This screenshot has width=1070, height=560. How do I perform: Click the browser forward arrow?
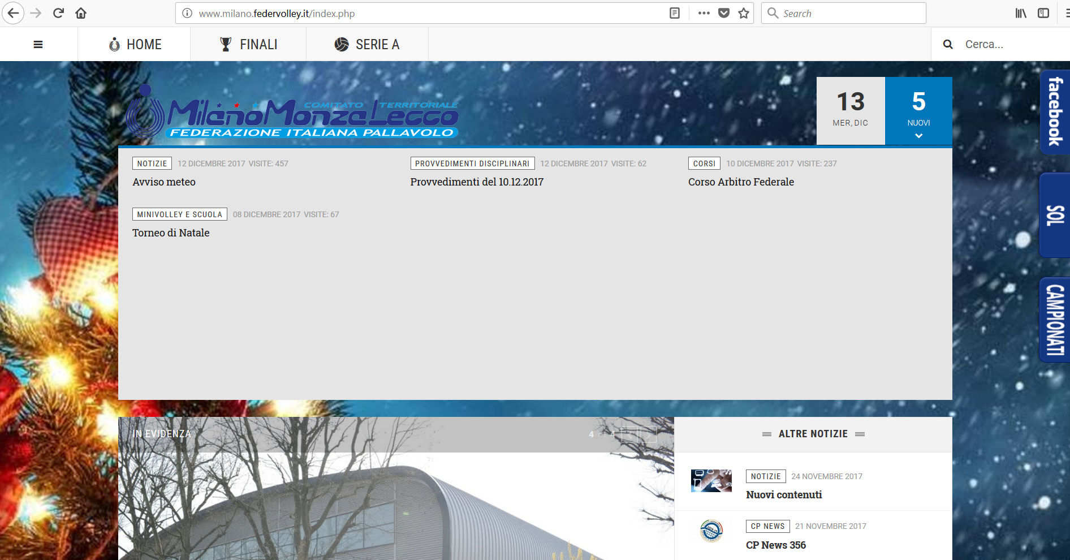[36, 13]
